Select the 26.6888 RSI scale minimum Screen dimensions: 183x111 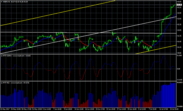click(x=179, y=107)
